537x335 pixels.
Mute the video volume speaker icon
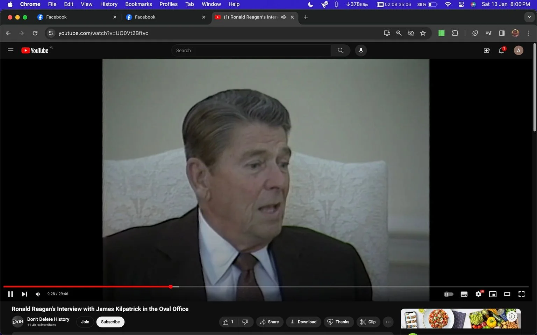tap(38, 294)
